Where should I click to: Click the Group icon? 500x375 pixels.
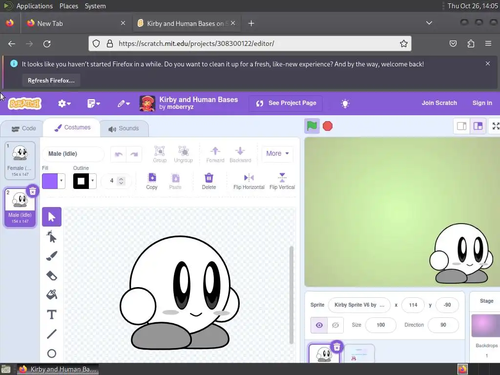tap(160, 154)
